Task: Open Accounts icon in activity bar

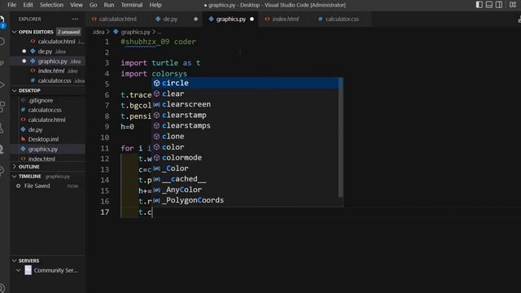Action: click(x=2, y=287)
